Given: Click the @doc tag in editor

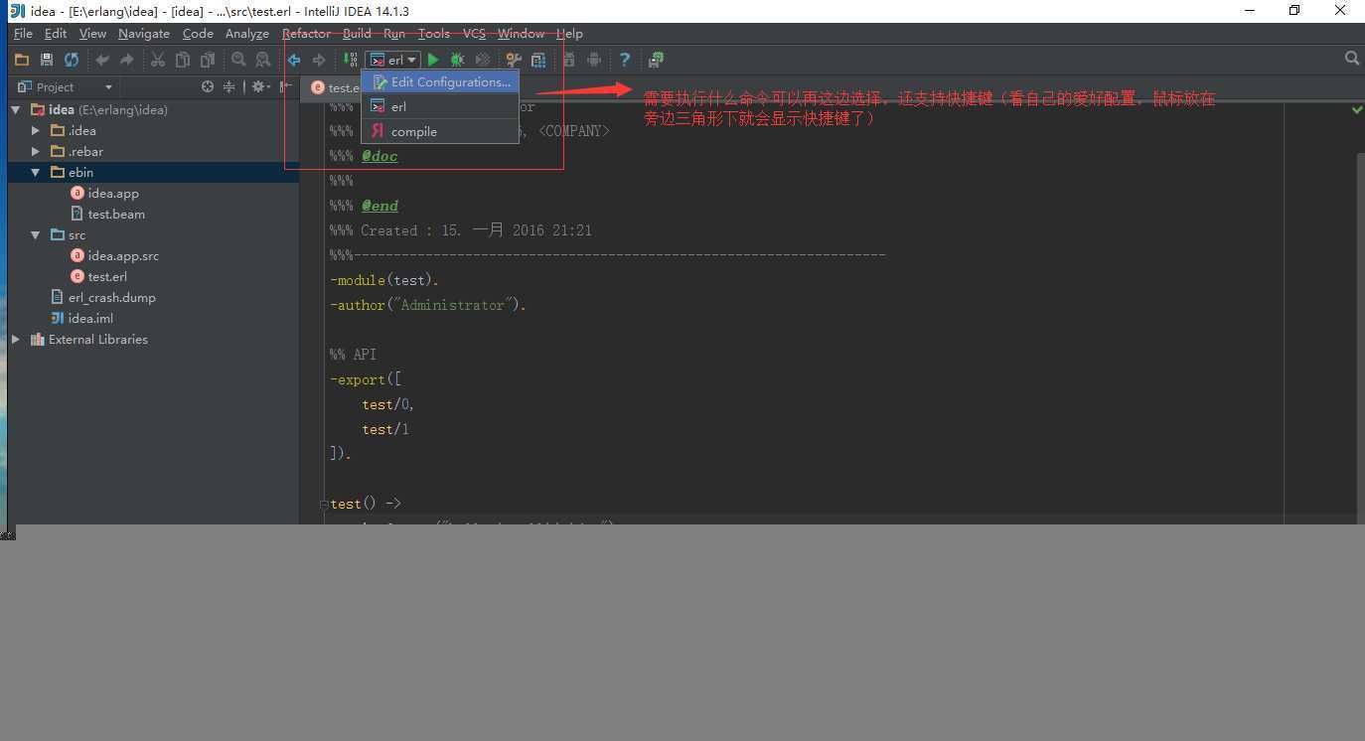Looking at the screenshot, I should coord(379,156).
